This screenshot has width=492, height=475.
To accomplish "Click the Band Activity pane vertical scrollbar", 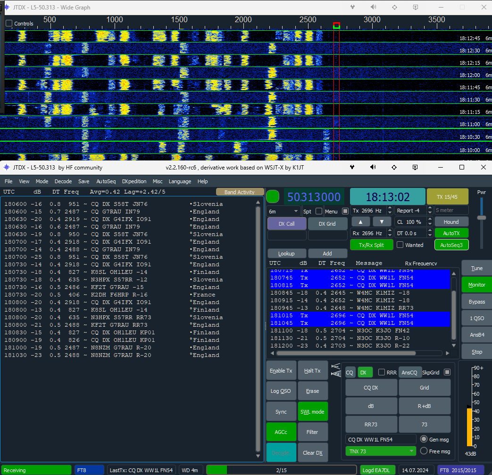I will (258, 329).
